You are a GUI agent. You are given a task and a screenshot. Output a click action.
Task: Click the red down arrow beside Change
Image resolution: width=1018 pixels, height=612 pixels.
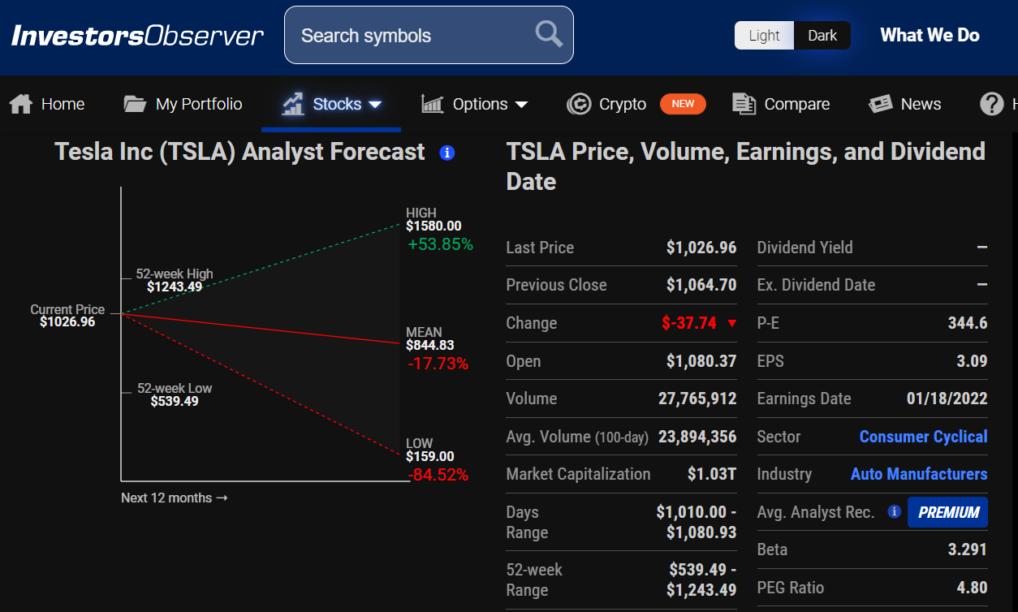click(731, 323)
